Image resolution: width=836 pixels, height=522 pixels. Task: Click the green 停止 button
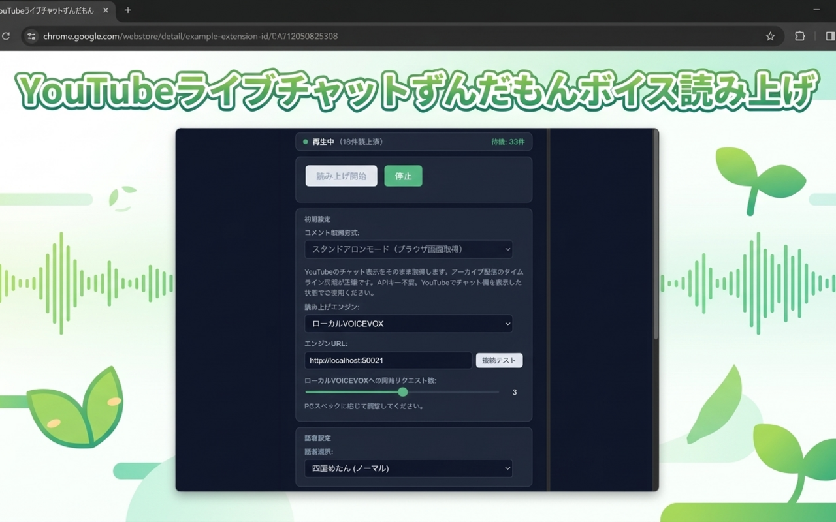(403, 176)
